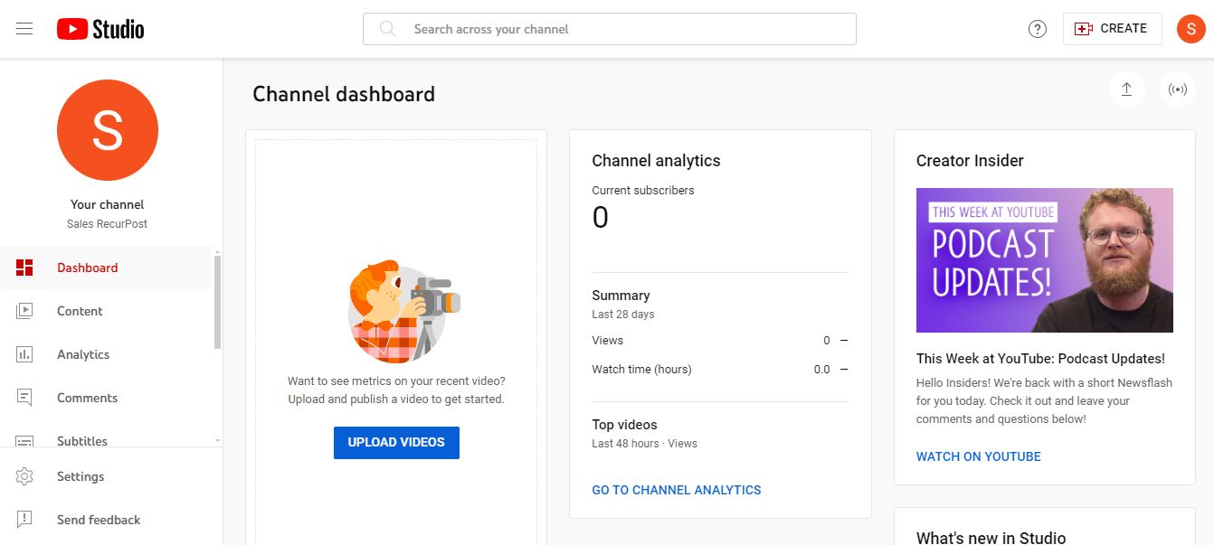Click the Comments sidebar icon
Screen dimensions: 1214x545
[24, 398]
